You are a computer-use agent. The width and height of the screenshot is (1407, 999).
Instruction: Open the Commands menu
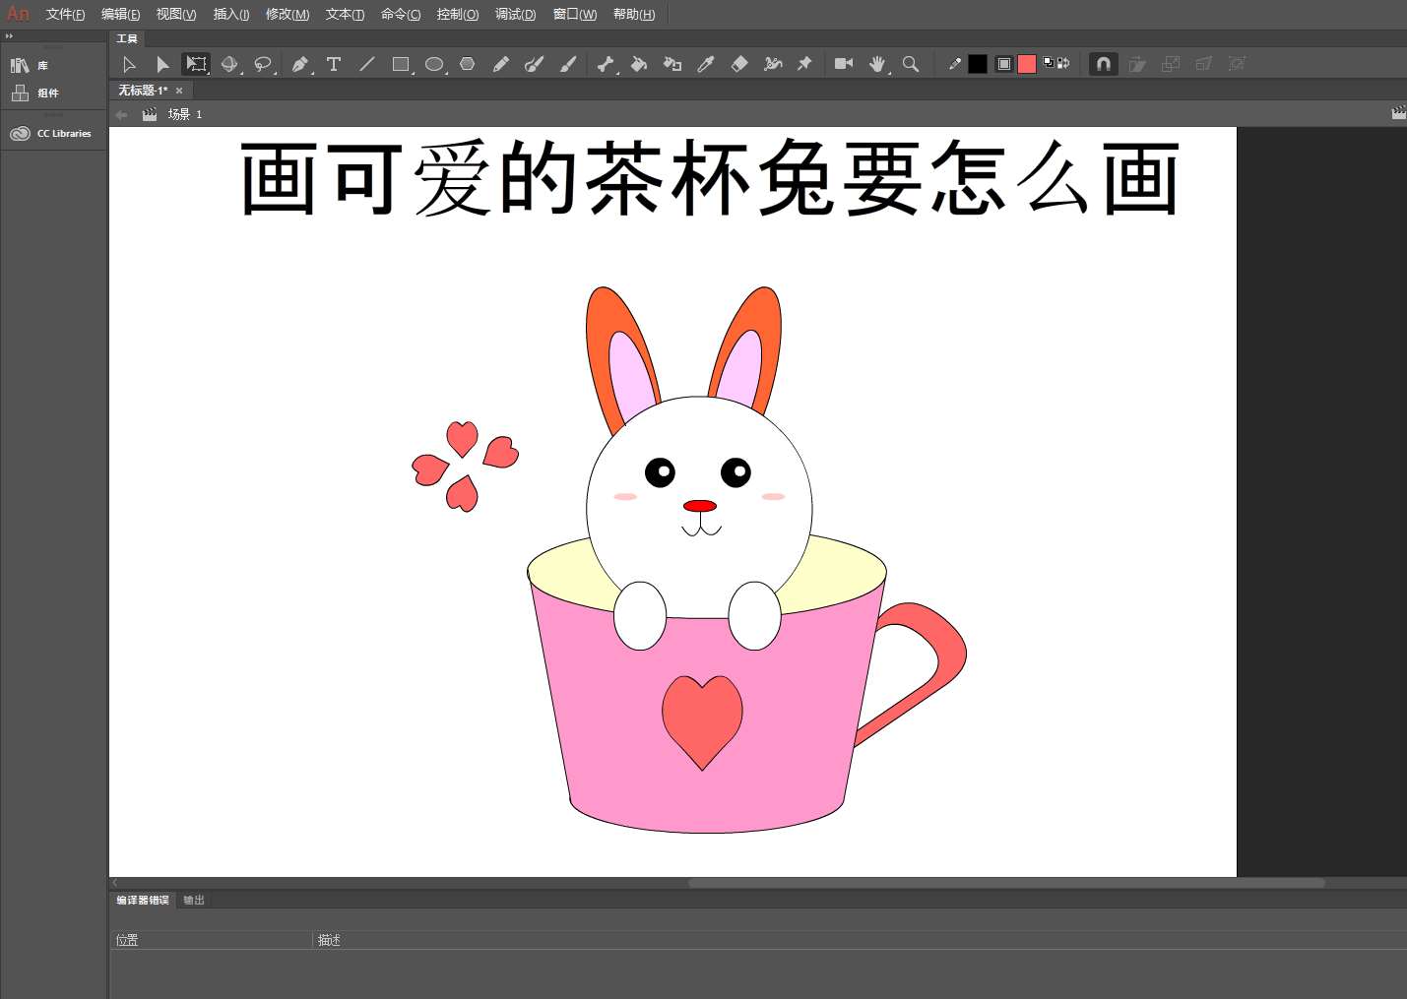point(401,14)
